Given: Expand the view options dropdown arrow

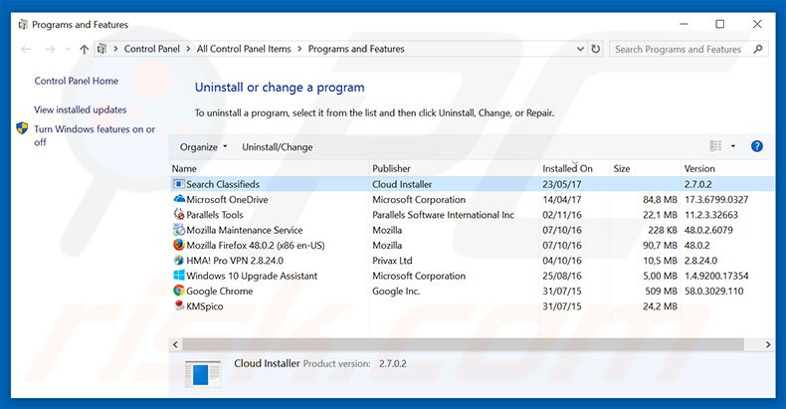Looking at the screenshot, I should (733, 146).
